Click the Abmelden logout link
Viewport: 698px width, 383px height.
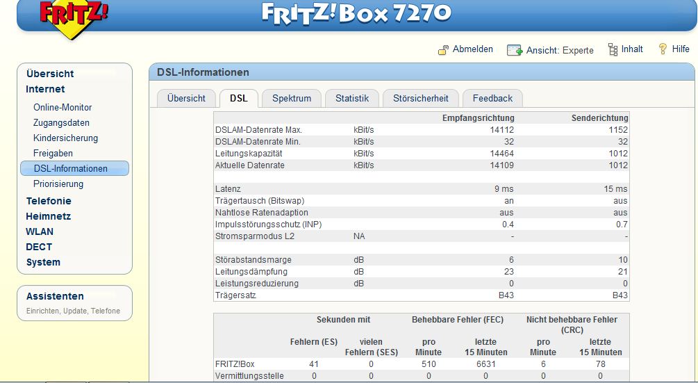click(472, 49)
